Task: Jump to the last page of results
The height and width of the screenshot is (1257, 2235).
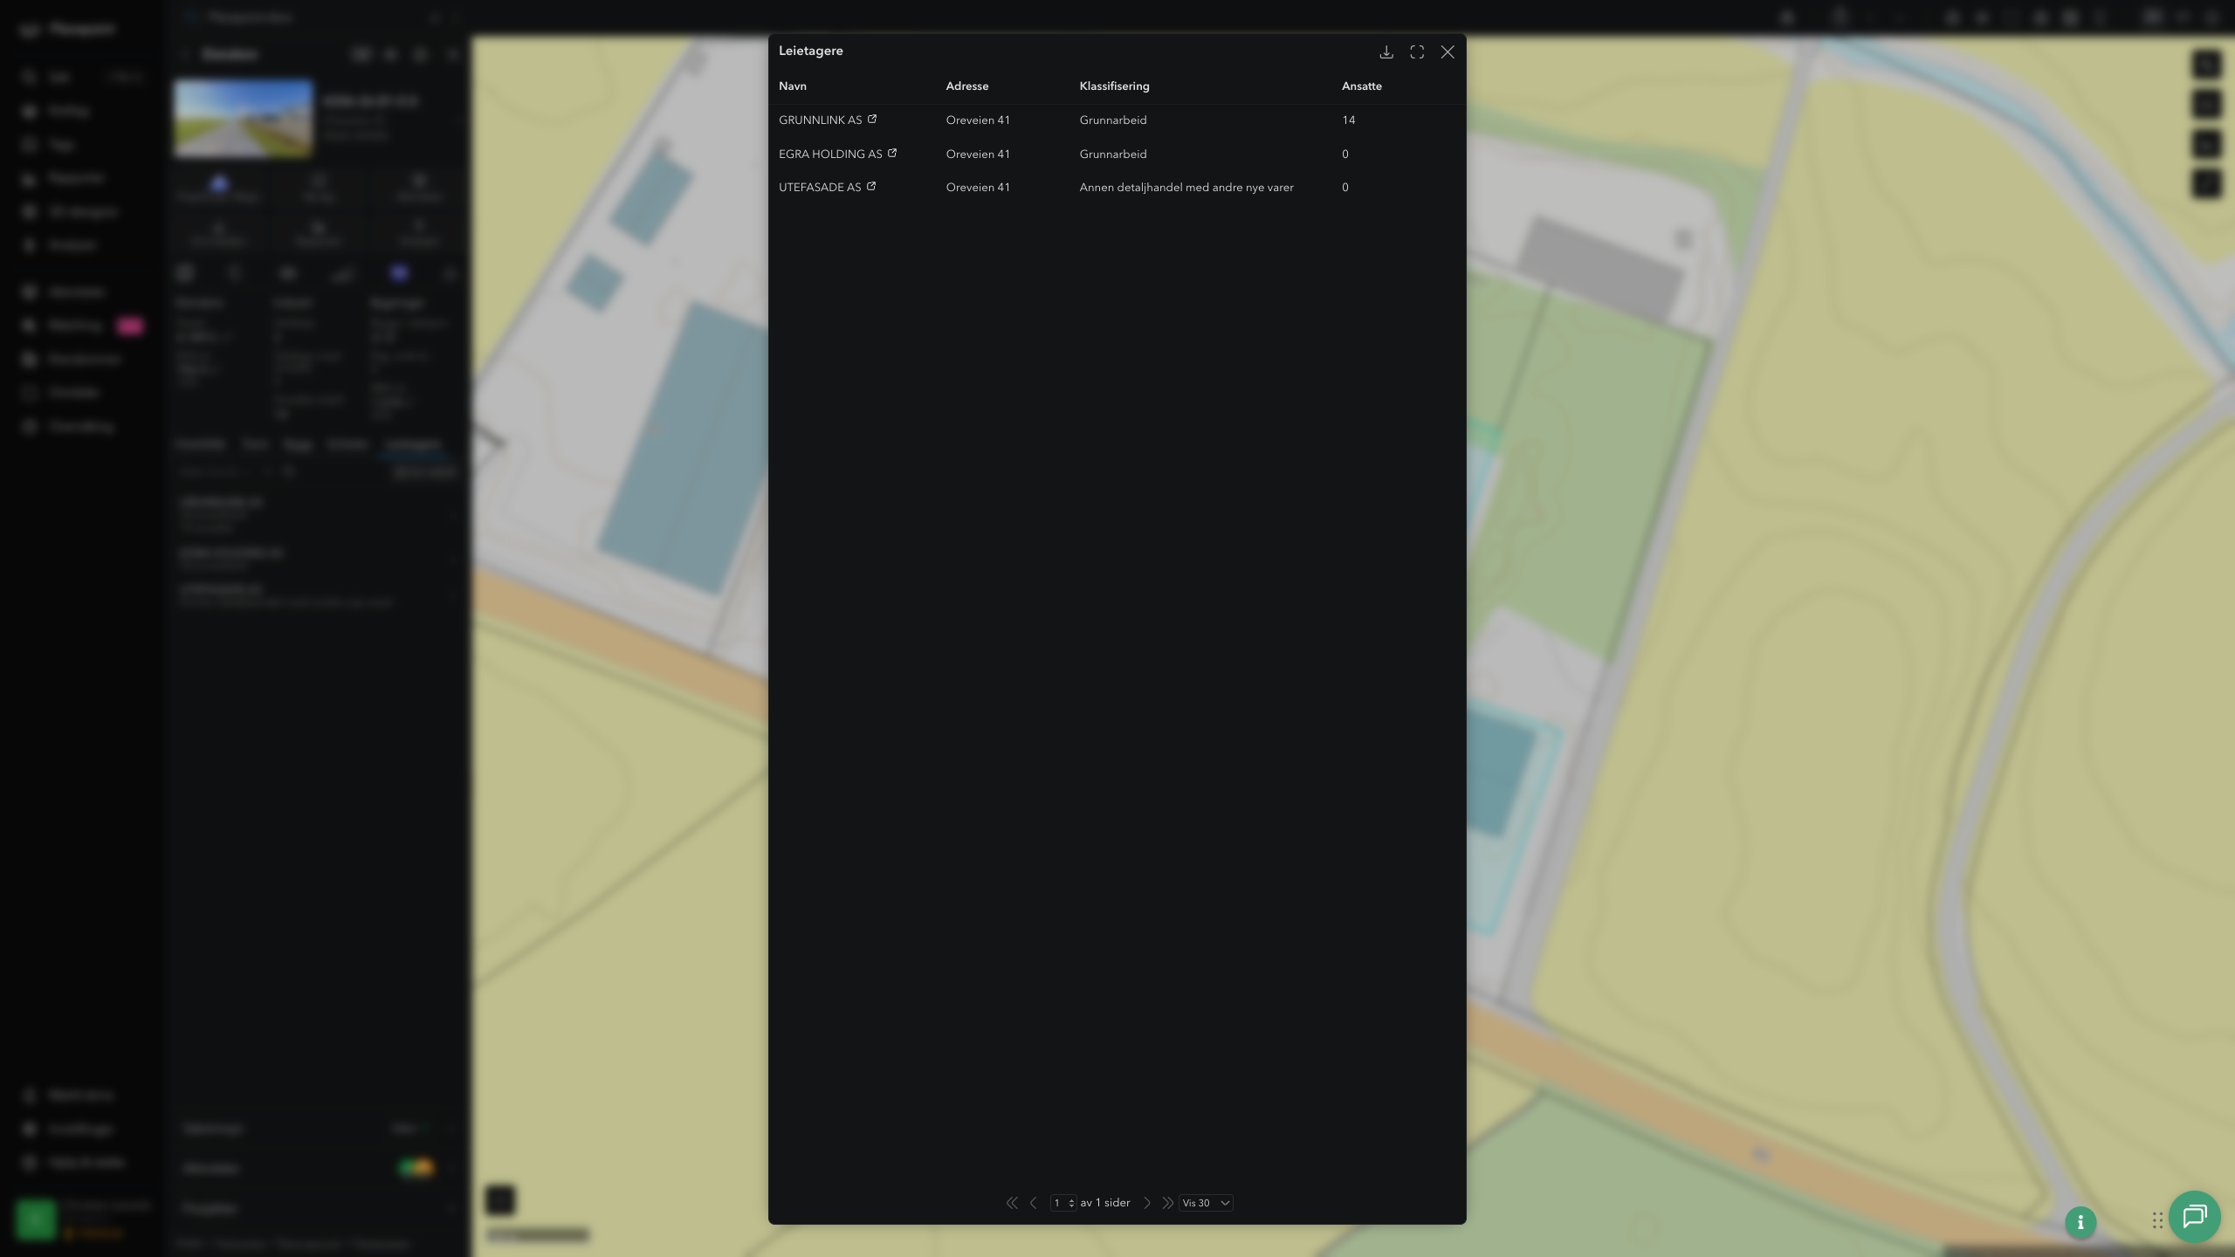Action: click(1167, 1203)
